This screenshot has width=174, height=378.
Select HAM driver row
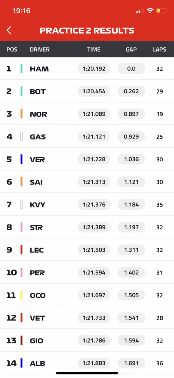point(87,69)
